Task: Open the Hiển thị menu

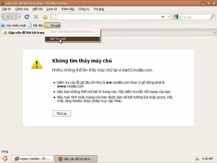Action: [x=37, y=9]
